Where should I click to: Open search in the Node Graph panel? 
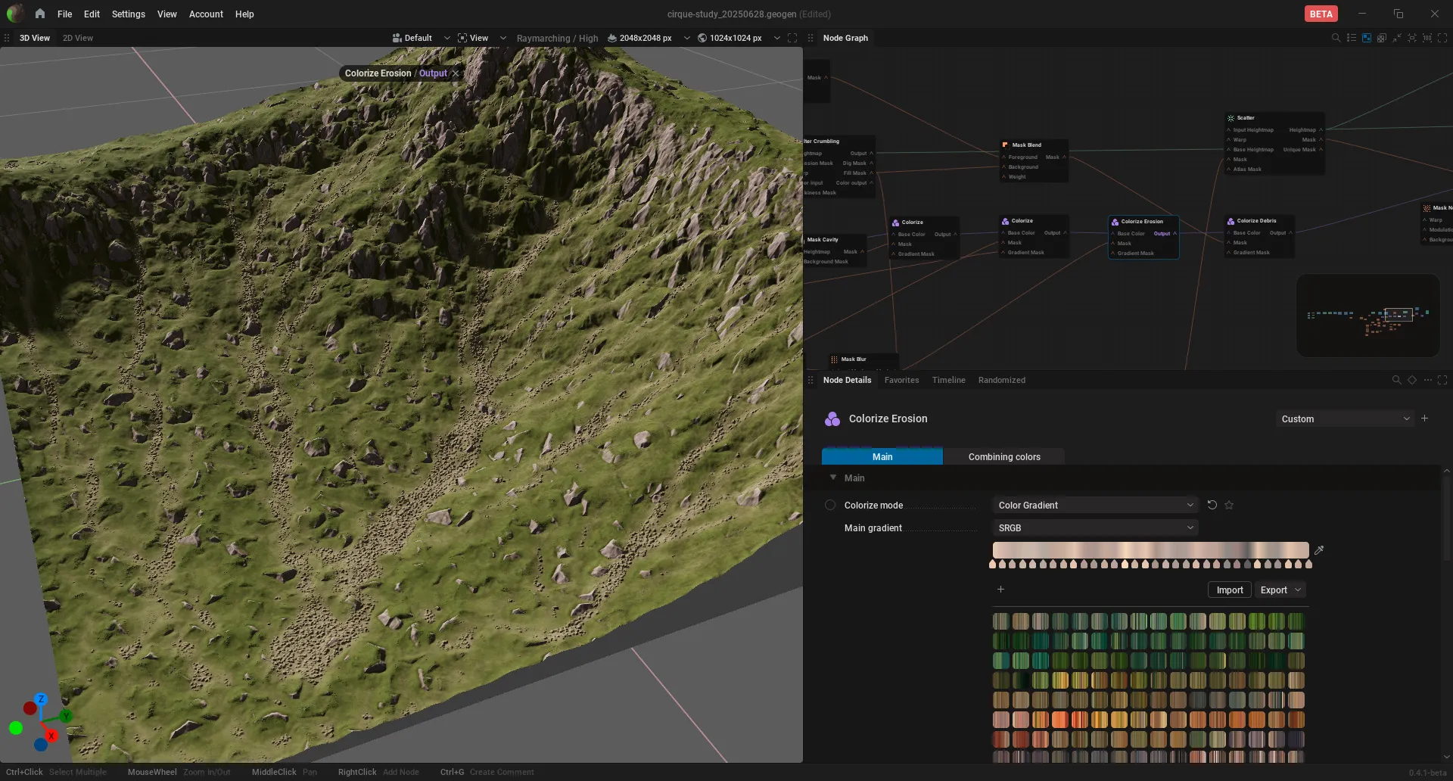pyautogui.click(x=1336, y=38)
